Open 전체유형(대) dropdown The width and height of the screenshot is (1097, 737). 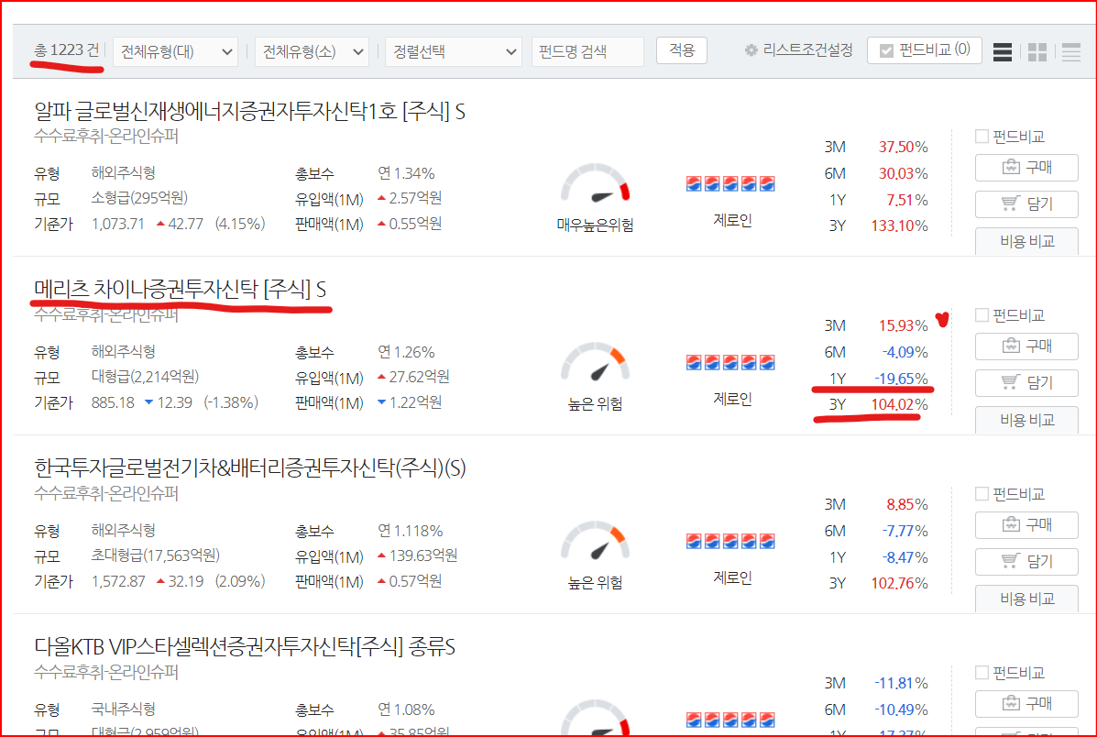176,52
